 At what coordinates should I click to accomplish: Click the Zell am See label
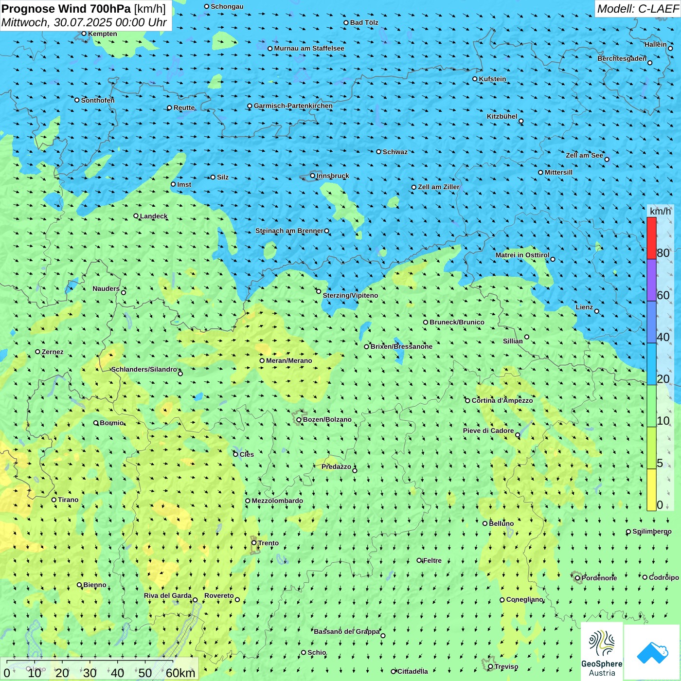pyautogui.click(x=584, y=155)
